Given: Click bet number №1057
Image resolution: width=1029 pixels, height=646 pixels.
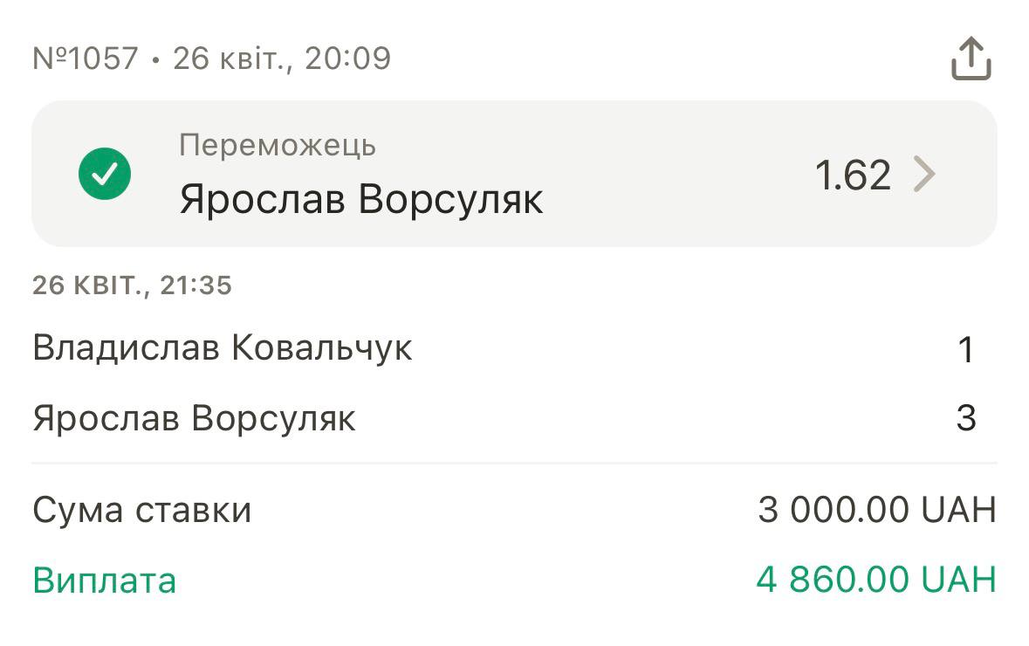Looking at the screenshot, I should click(86, 58).
